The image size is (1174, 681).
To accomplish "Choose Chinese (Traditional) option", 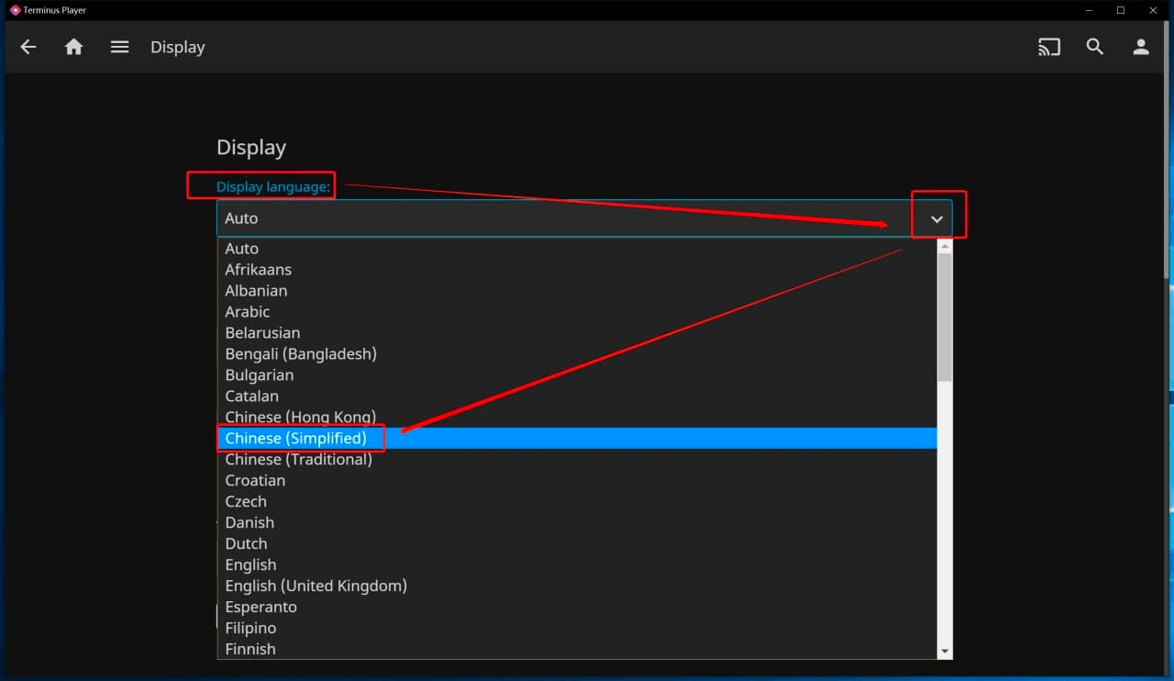I will tap(299, 460).
